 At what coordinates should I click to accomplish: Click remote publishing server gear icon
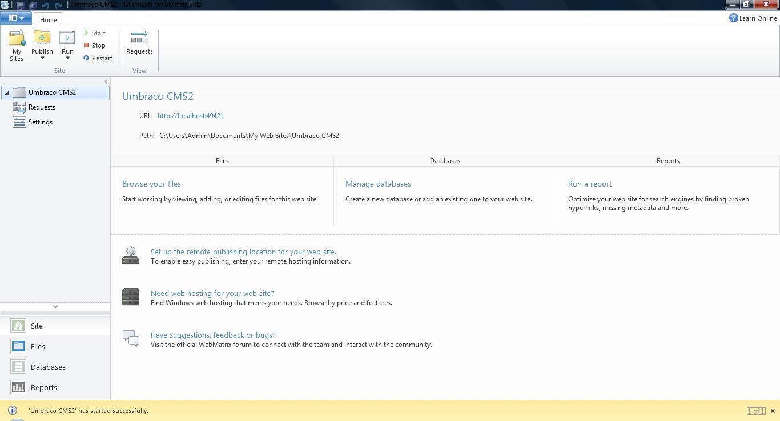click(x=131, y=255)
